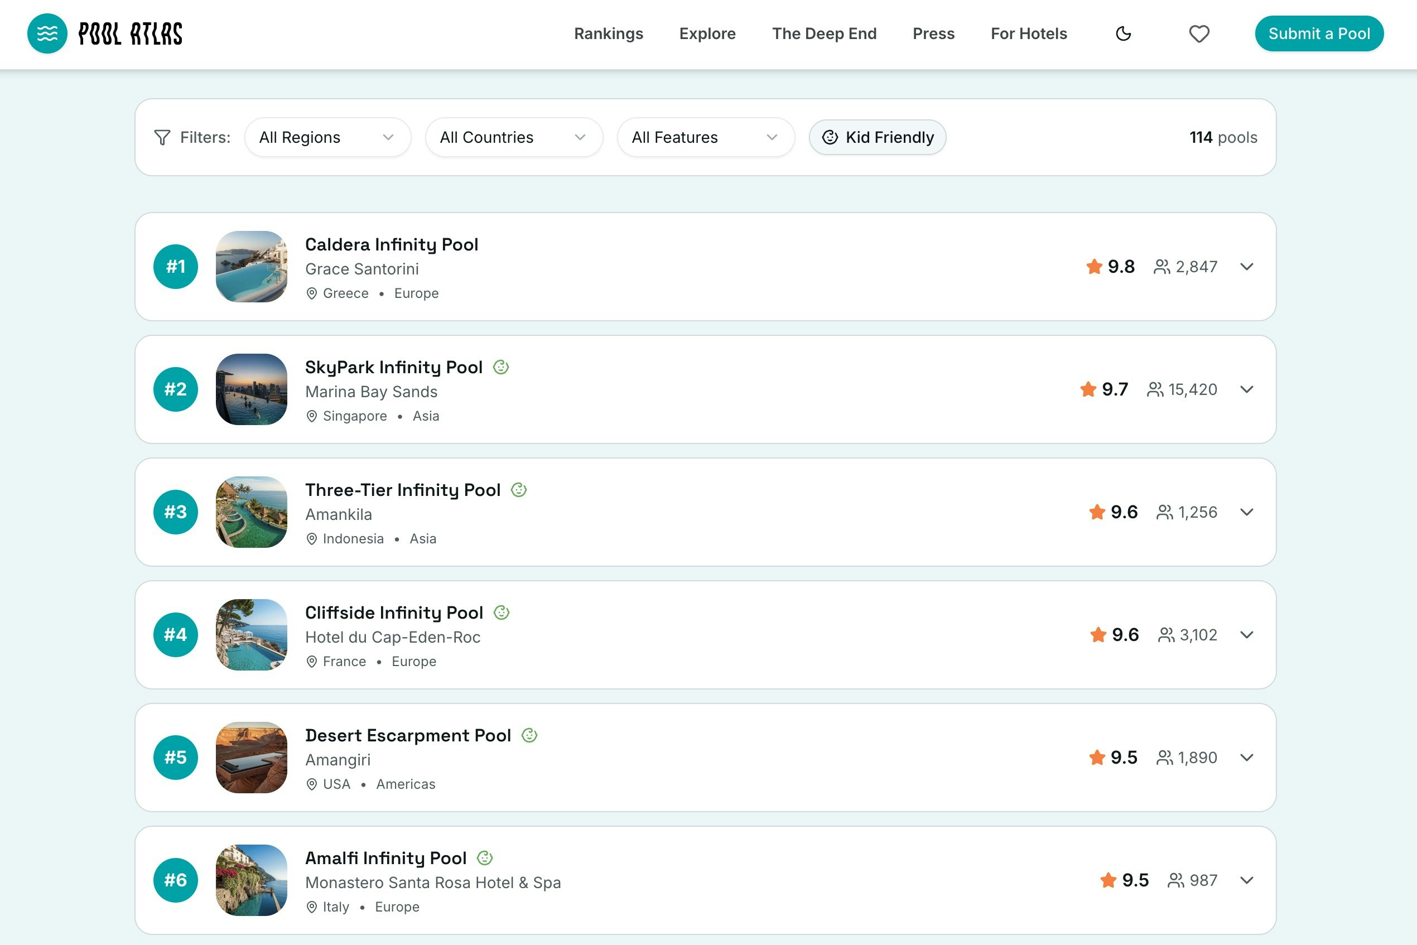Viewport: 1417px width, 945px height.
Task: Click the #5 rank badge
Action: coord(175,758)
